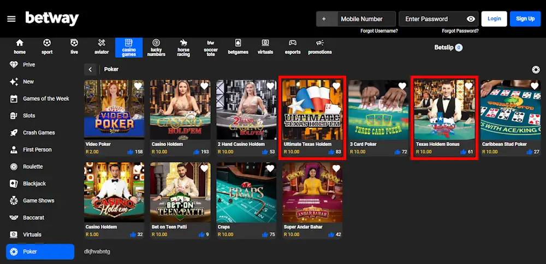Image resolution: width=546 pixels, height=264 pixels.
Task: Open Forgot Username link
Action: pos(379,31)
